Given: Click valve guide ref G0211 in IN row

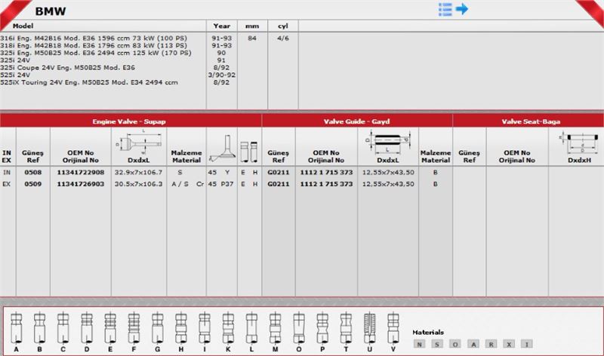Looking at the screenshot, I should pyautogui.click(x=279, y=173).
